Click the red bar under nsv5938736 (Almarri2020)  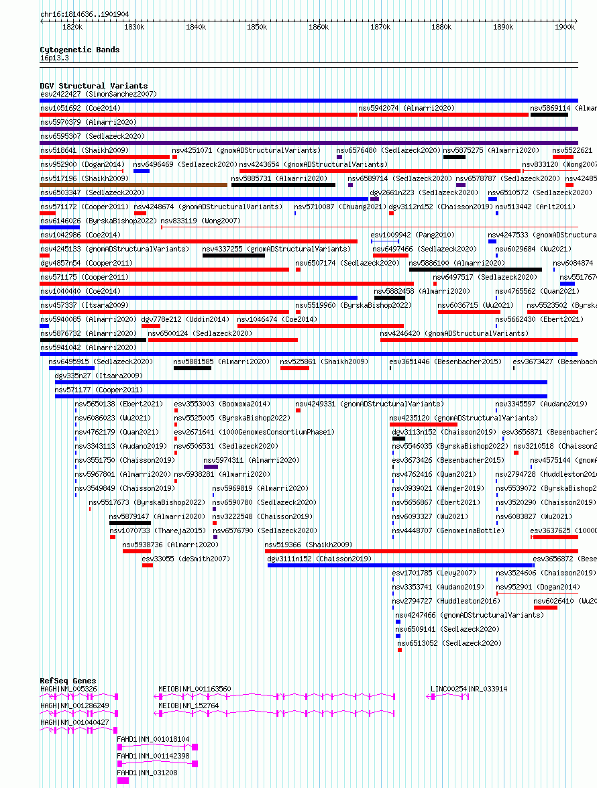[137, 551]
